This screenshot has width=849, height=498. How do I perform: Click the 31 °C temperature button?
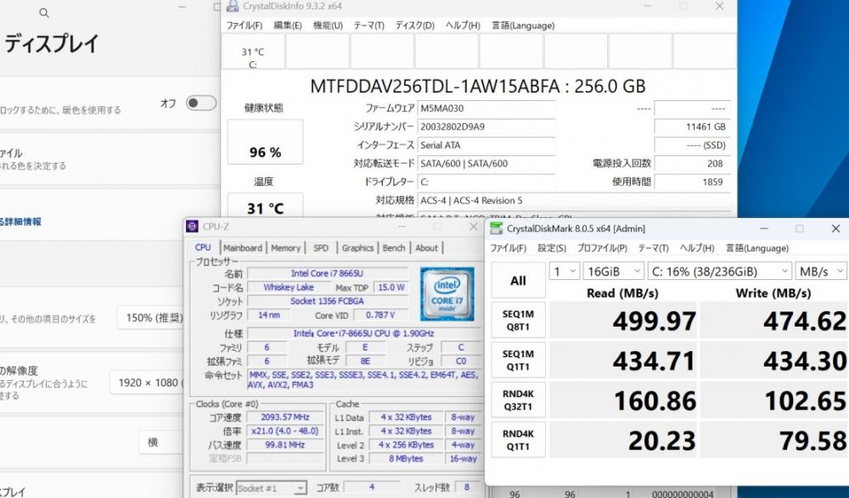click(265, 205)
